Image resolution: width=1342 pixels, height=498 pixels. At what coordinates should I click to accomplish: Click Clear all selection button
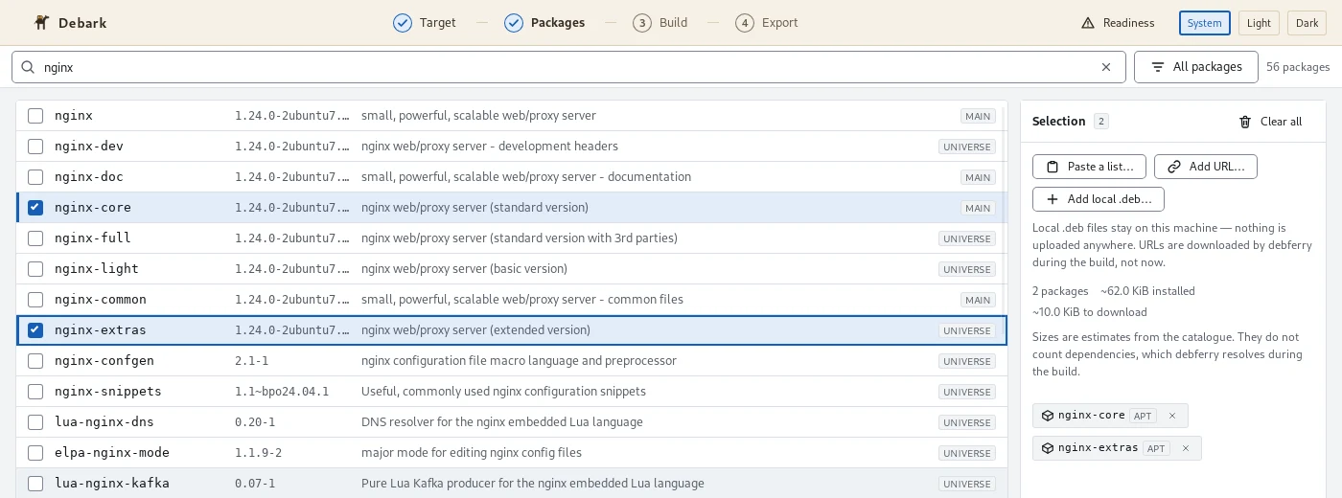coord(1270,122)
